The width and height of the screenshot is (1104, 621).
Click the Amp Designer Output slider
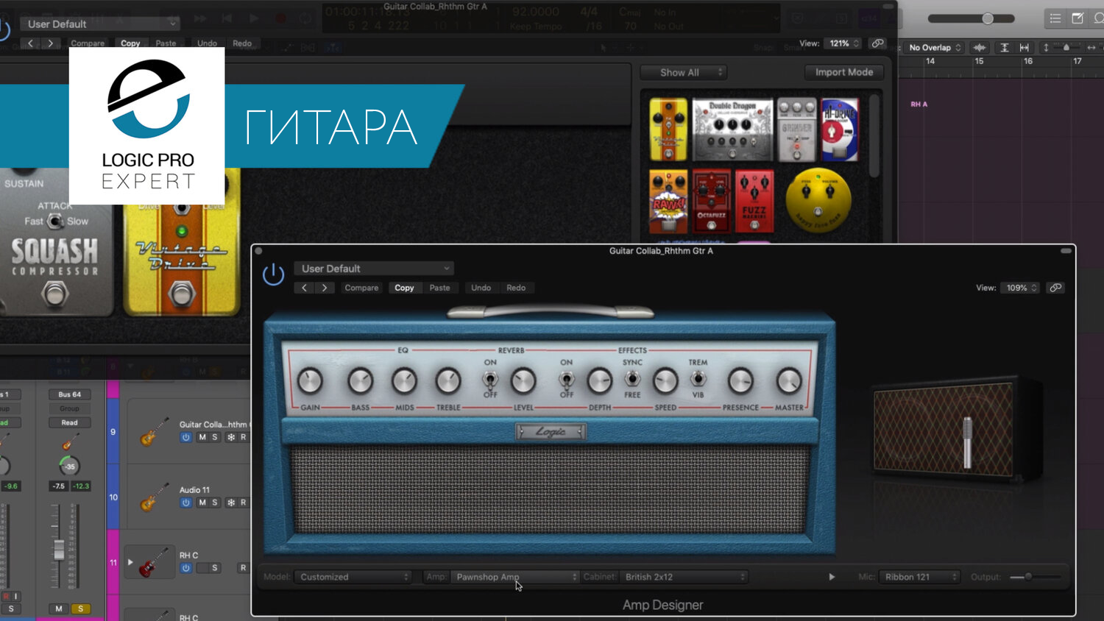pyautogui.click(x=1036, y=577)
